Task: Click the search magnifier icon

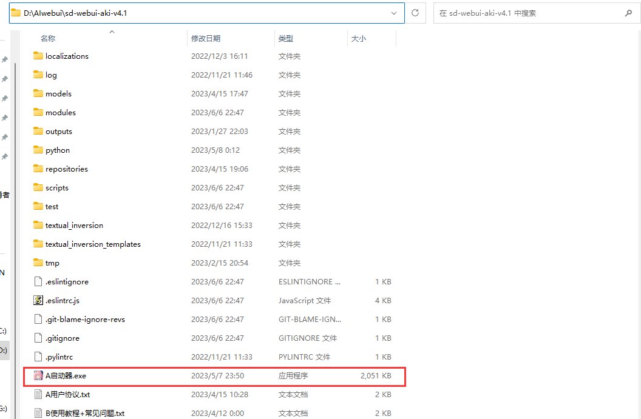Action: [628, 13]
